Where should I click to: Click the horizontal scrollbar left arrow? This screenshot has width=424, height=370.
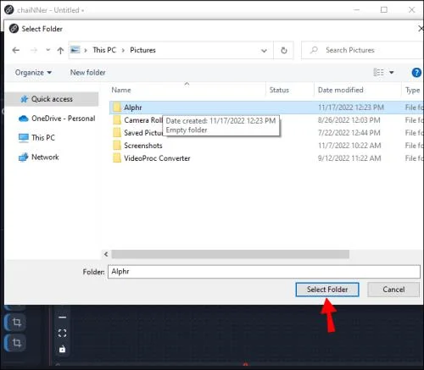coord(106,254)
